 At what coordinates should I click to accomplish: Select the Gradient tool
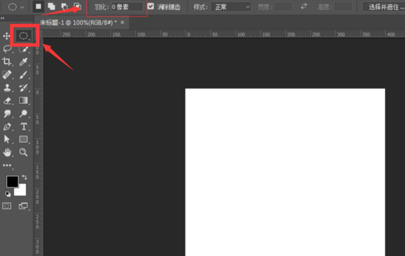(x=24, y=100)
